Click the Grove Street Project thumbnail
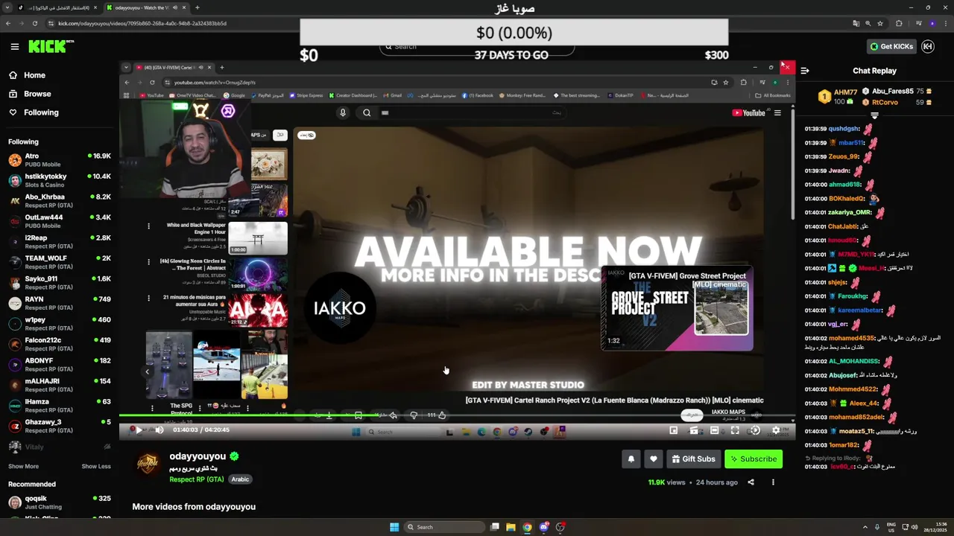The image size is (954, 536). tap(677, 309)
